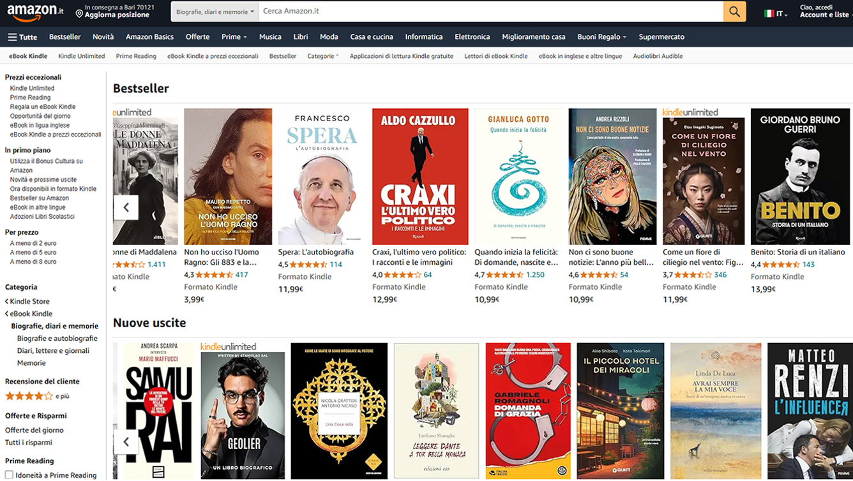
Task: Open Memorie subcategory
Action: [x=31, y=363]
